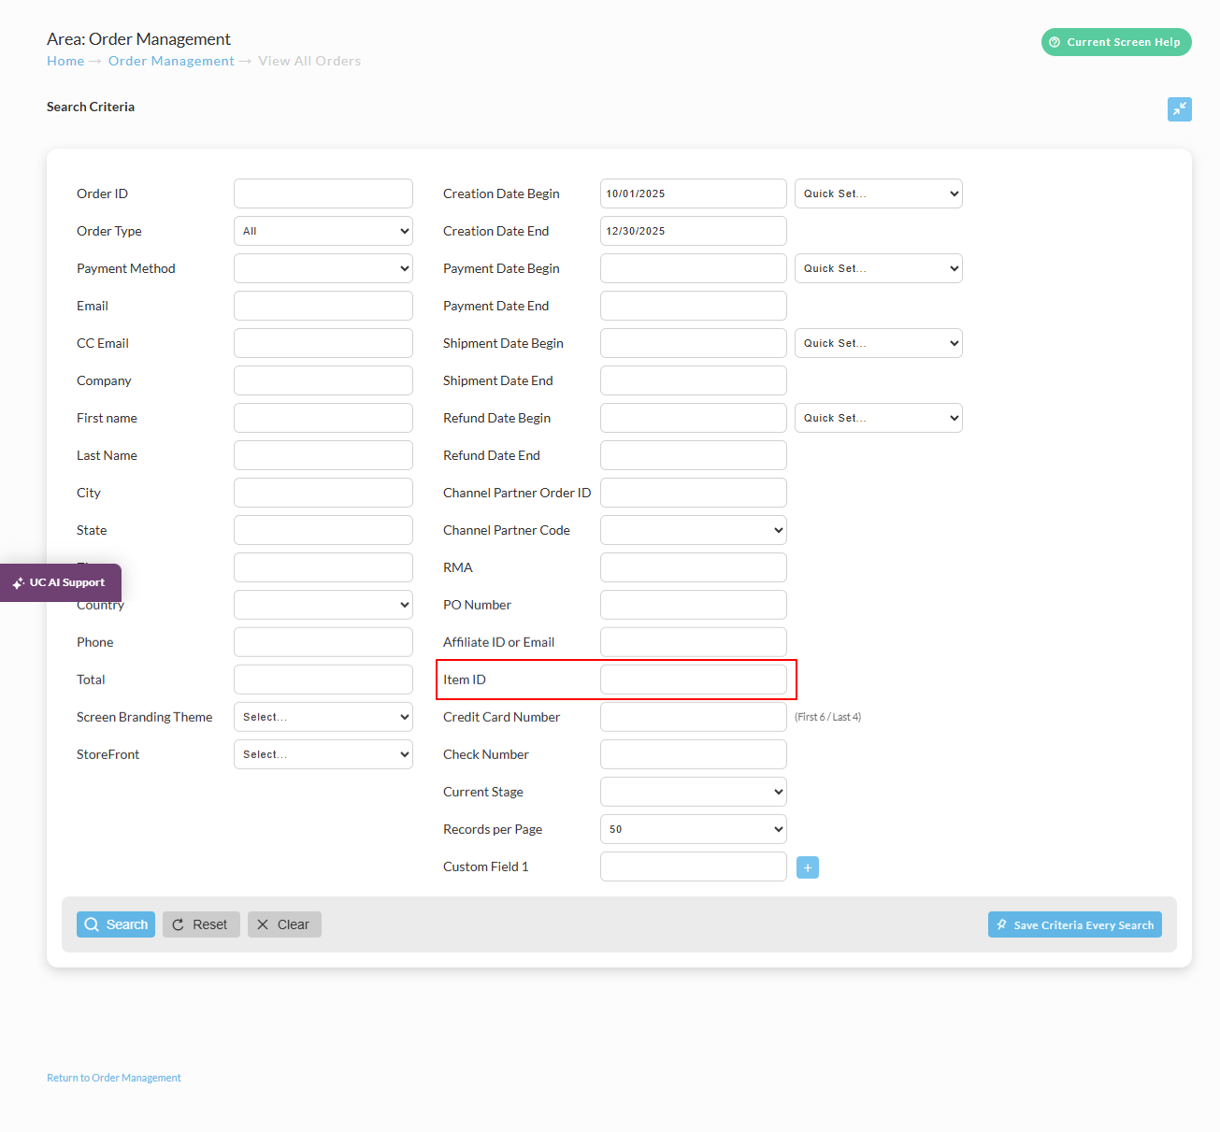Open Order Management breadcrumb link
Image resolution: width=1220 pixels, height=1132 pixels.
tap(171, 61)
